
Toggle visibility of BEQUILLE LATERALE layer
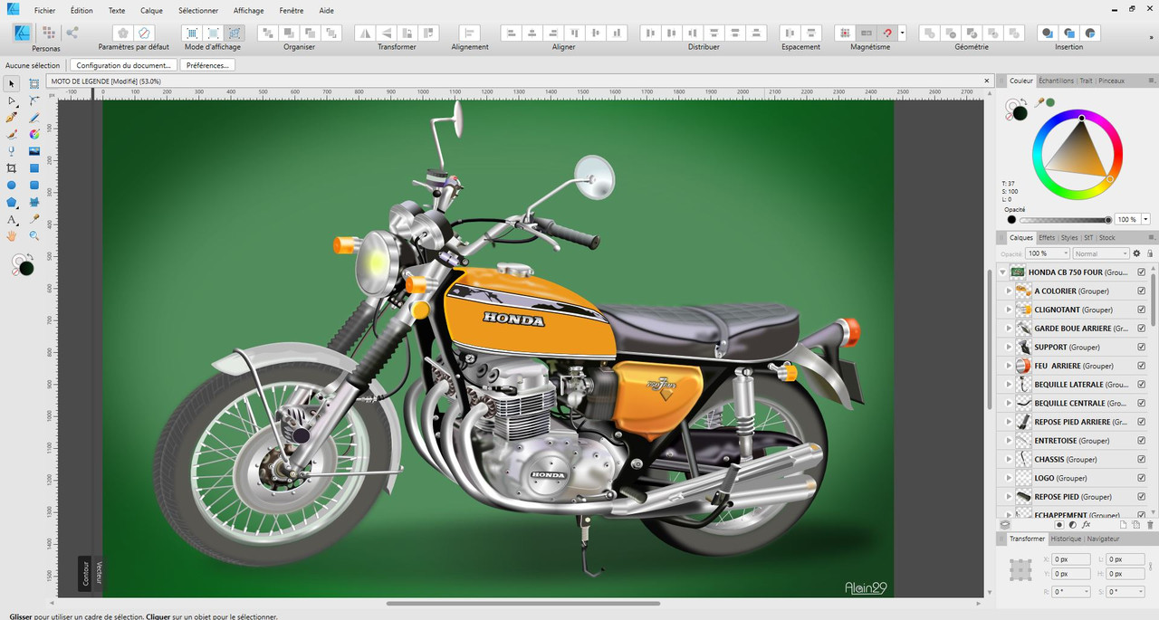(x=1141, y=385)
